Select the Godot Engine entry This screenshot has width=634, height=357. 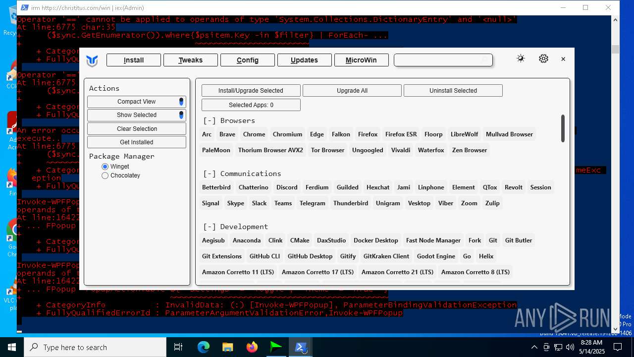click(x=436, y=256)
